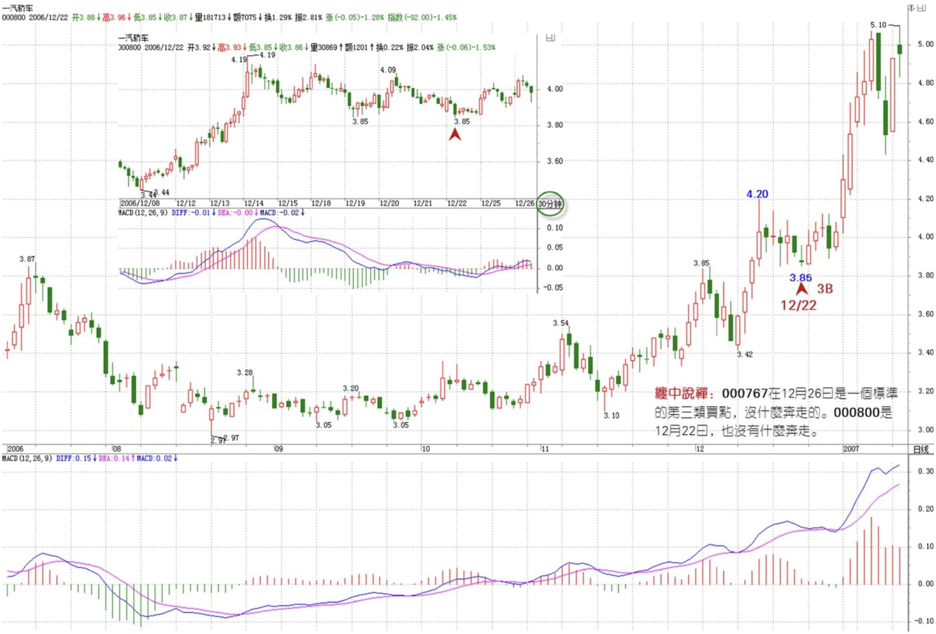Image resolution: width=936 pixels, height=634 pixels.
Task: Click the 30分钟 period label circled in green
Action: (x=550, y=204)
